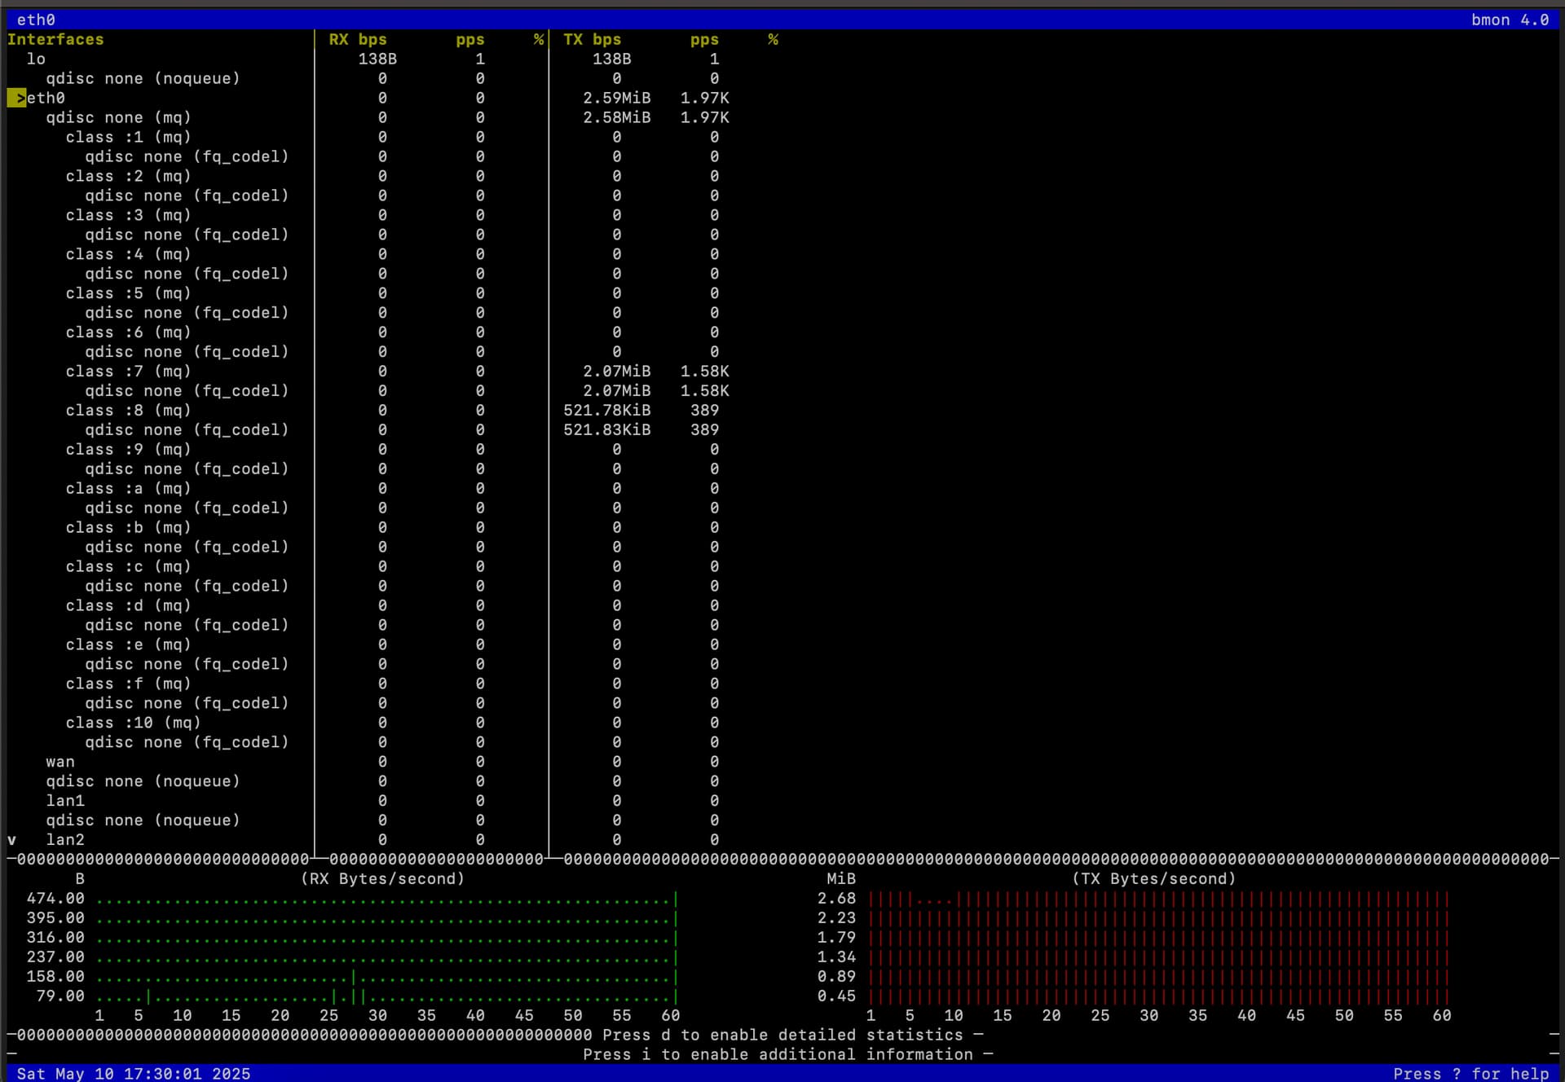Click the 'v' scroll-down indicator beside lan2
1565x1082 pixels.
coord(11,840)
